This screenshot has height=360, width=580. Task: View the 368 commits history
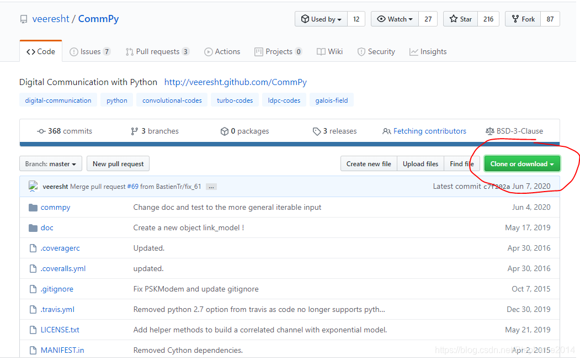[x=65, y=131]
